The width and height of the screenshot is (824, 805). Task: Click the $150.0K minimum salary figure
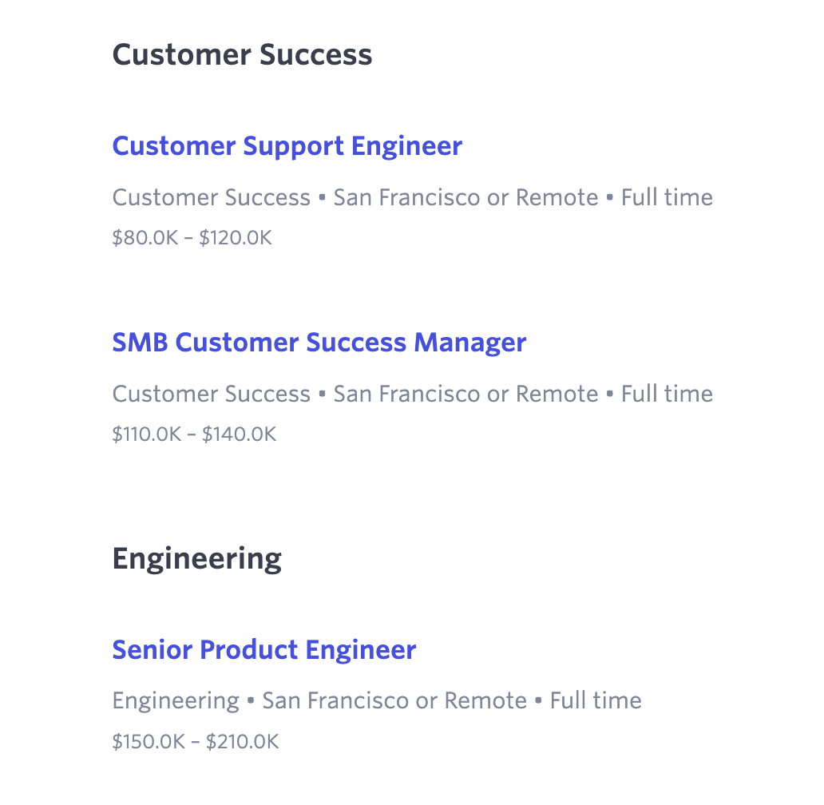149,742
